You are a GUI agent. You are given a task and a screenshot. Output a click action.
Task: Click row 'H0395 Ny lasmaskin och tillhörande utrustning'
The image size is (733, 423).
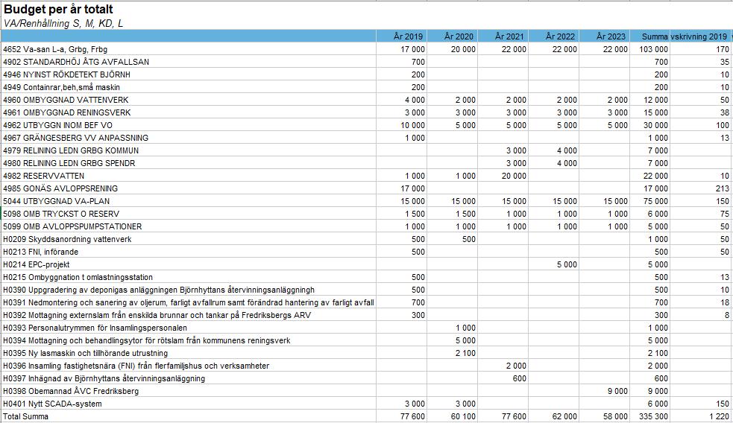point(367,353)
